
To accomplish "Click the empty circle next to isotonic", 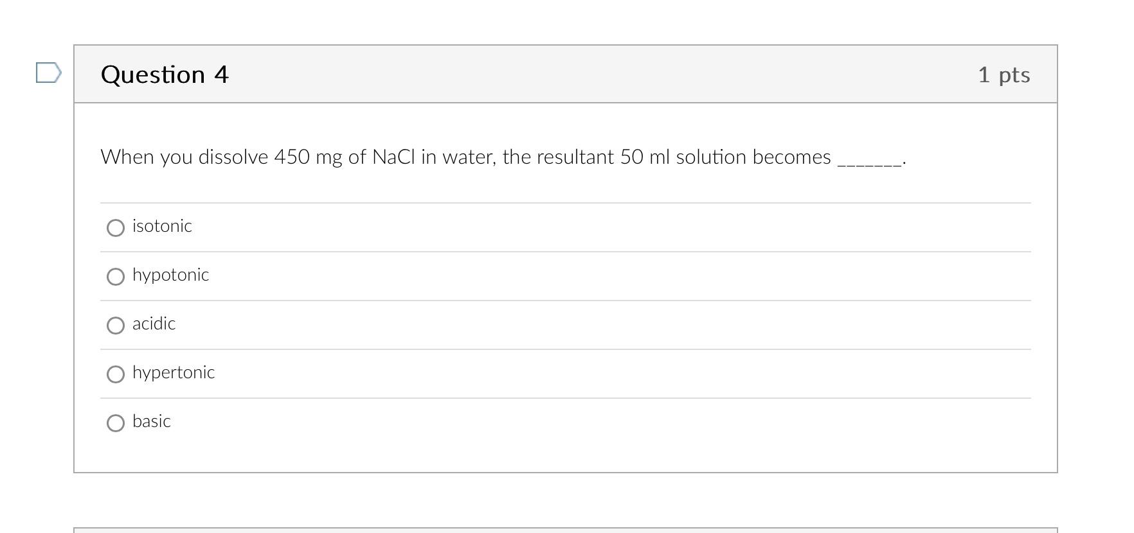I will 116,228.
